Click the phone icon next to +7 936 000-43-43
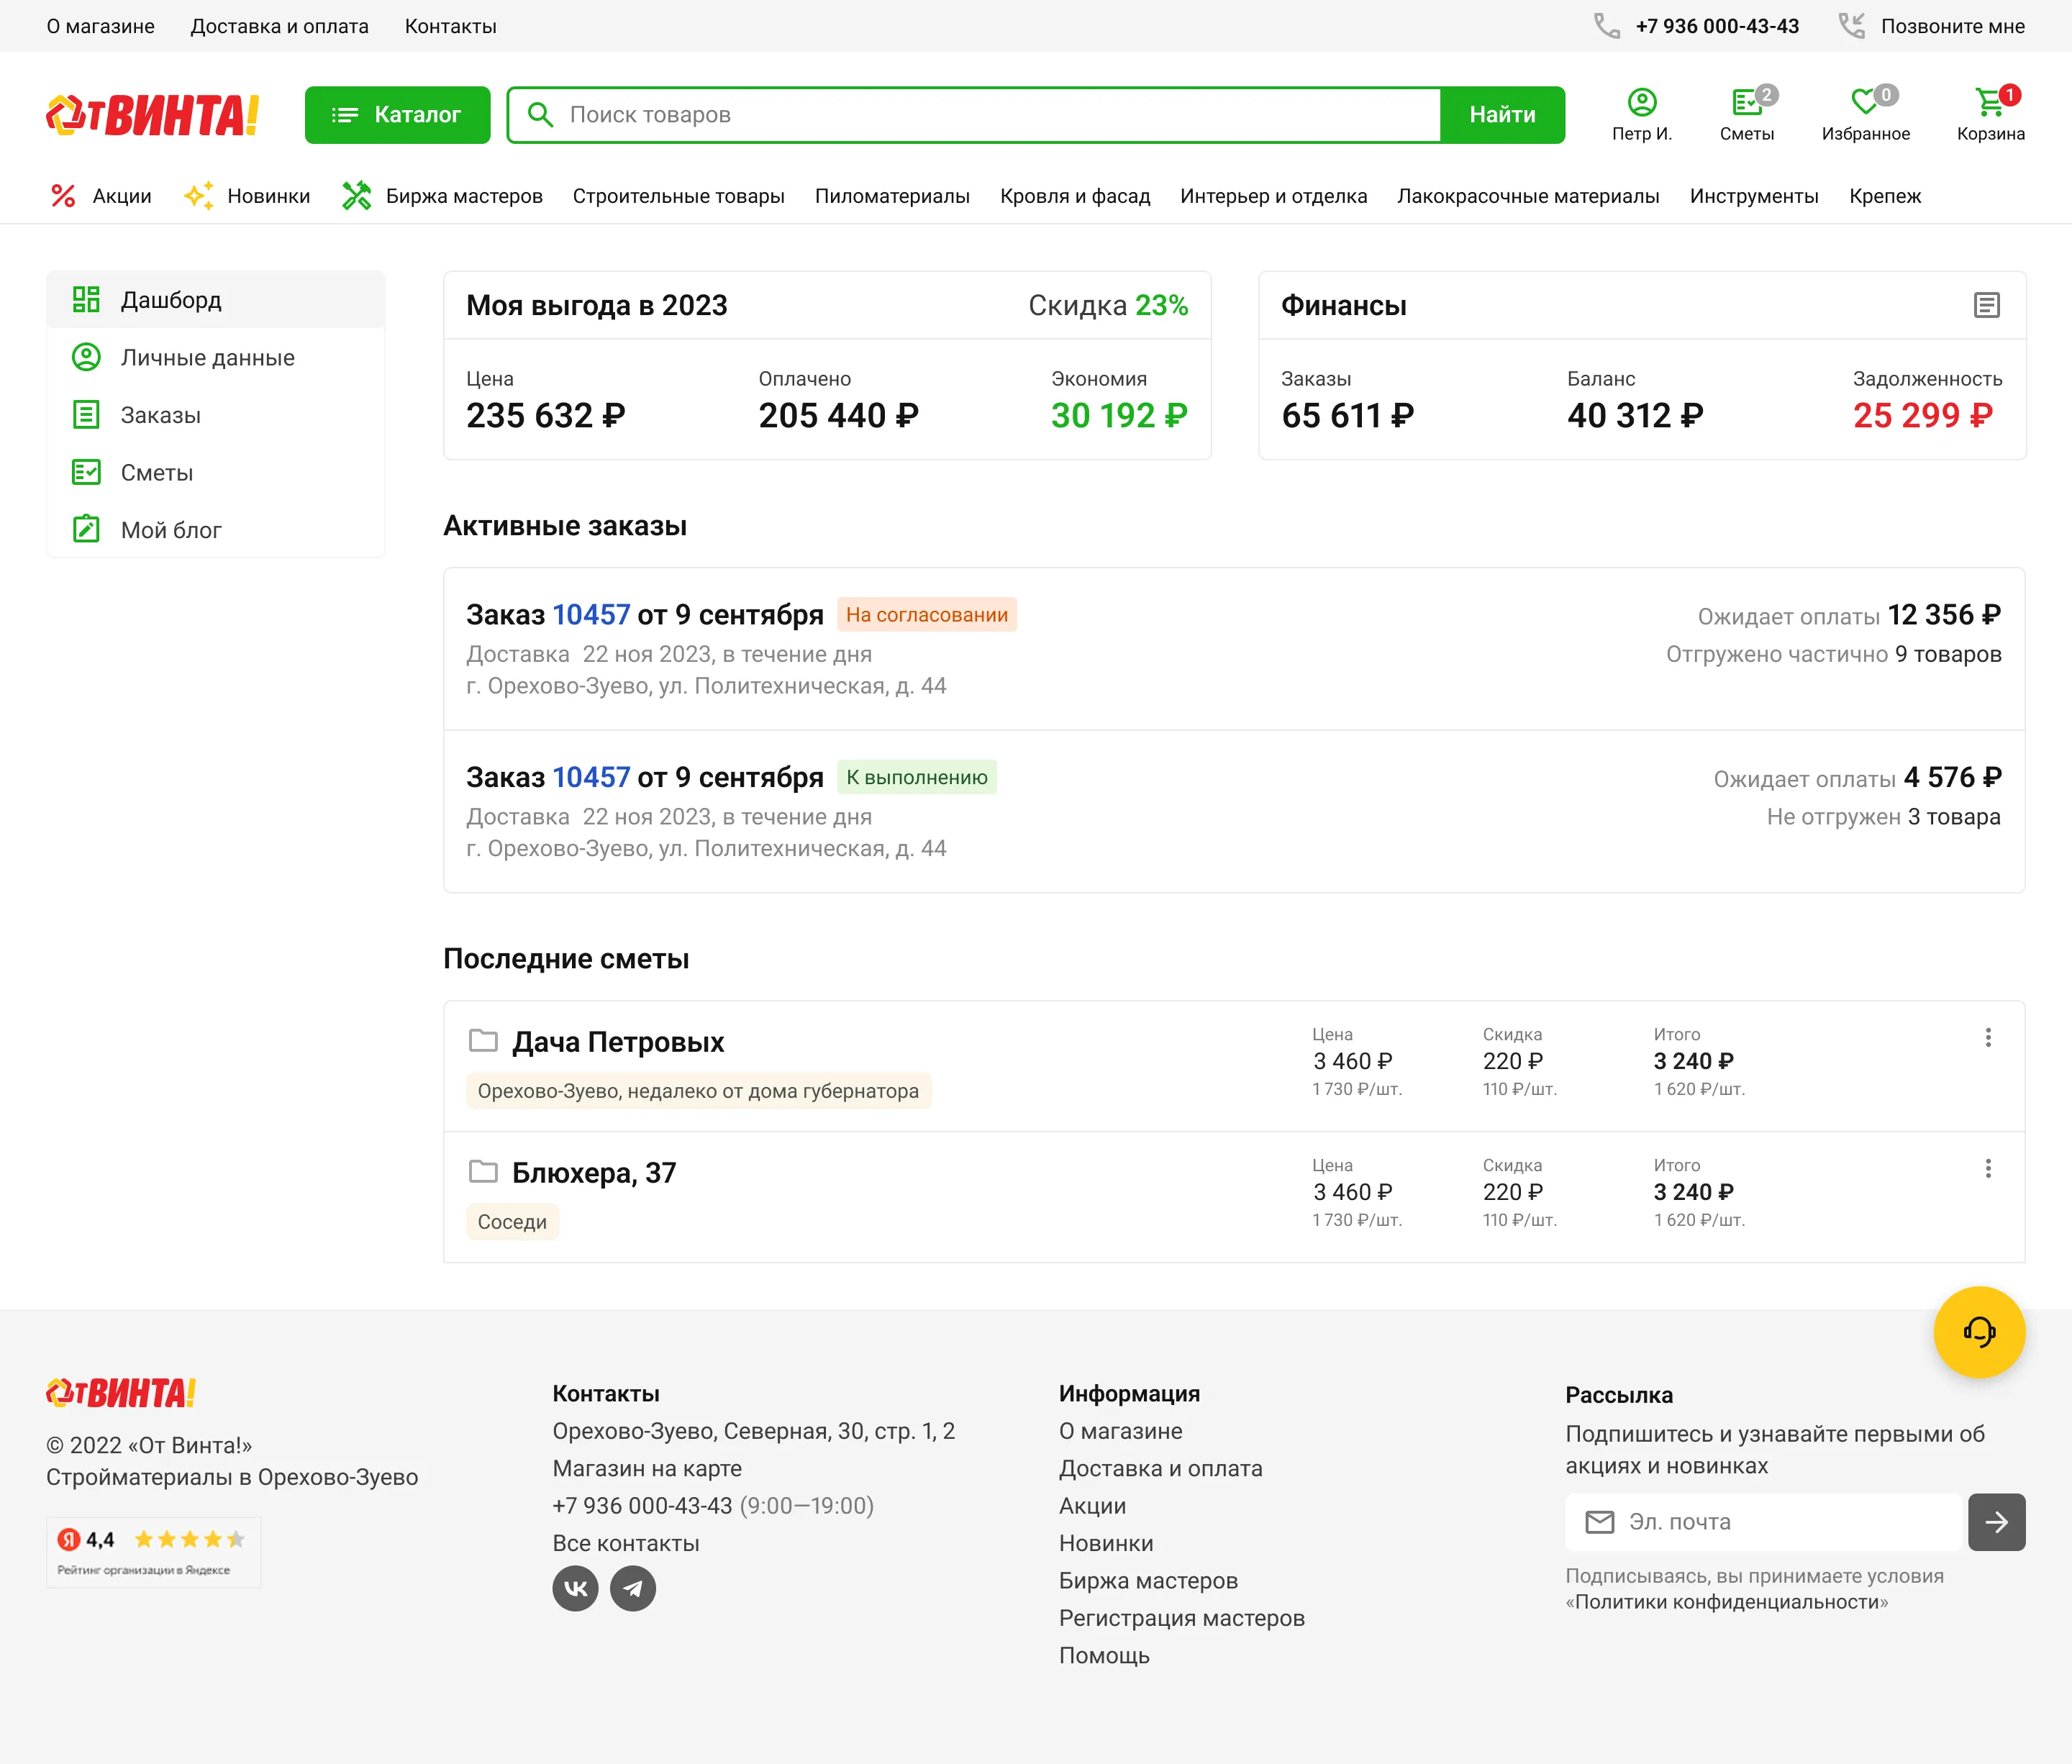The image size is (2072, 1764). pyautogui.click(x=1606, y=26)
